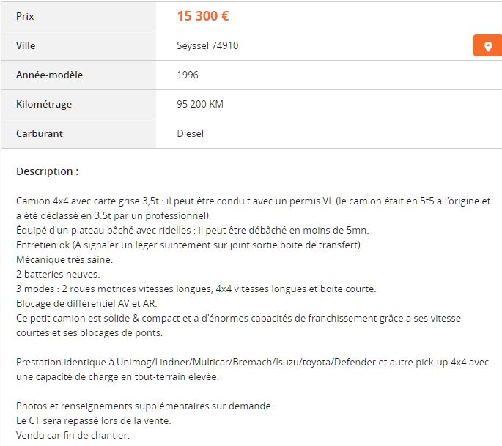Click the 1996 model year value
This screenshot has width=502, height=446.
[x=188, y=75]
